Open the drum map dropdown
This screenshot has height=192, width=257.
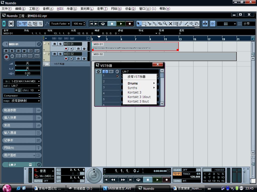22,101
